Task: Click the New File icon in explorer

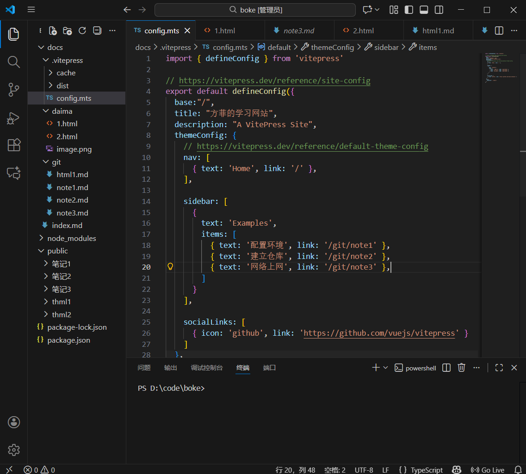Action: pyautogui.click(x=53, y=31)
